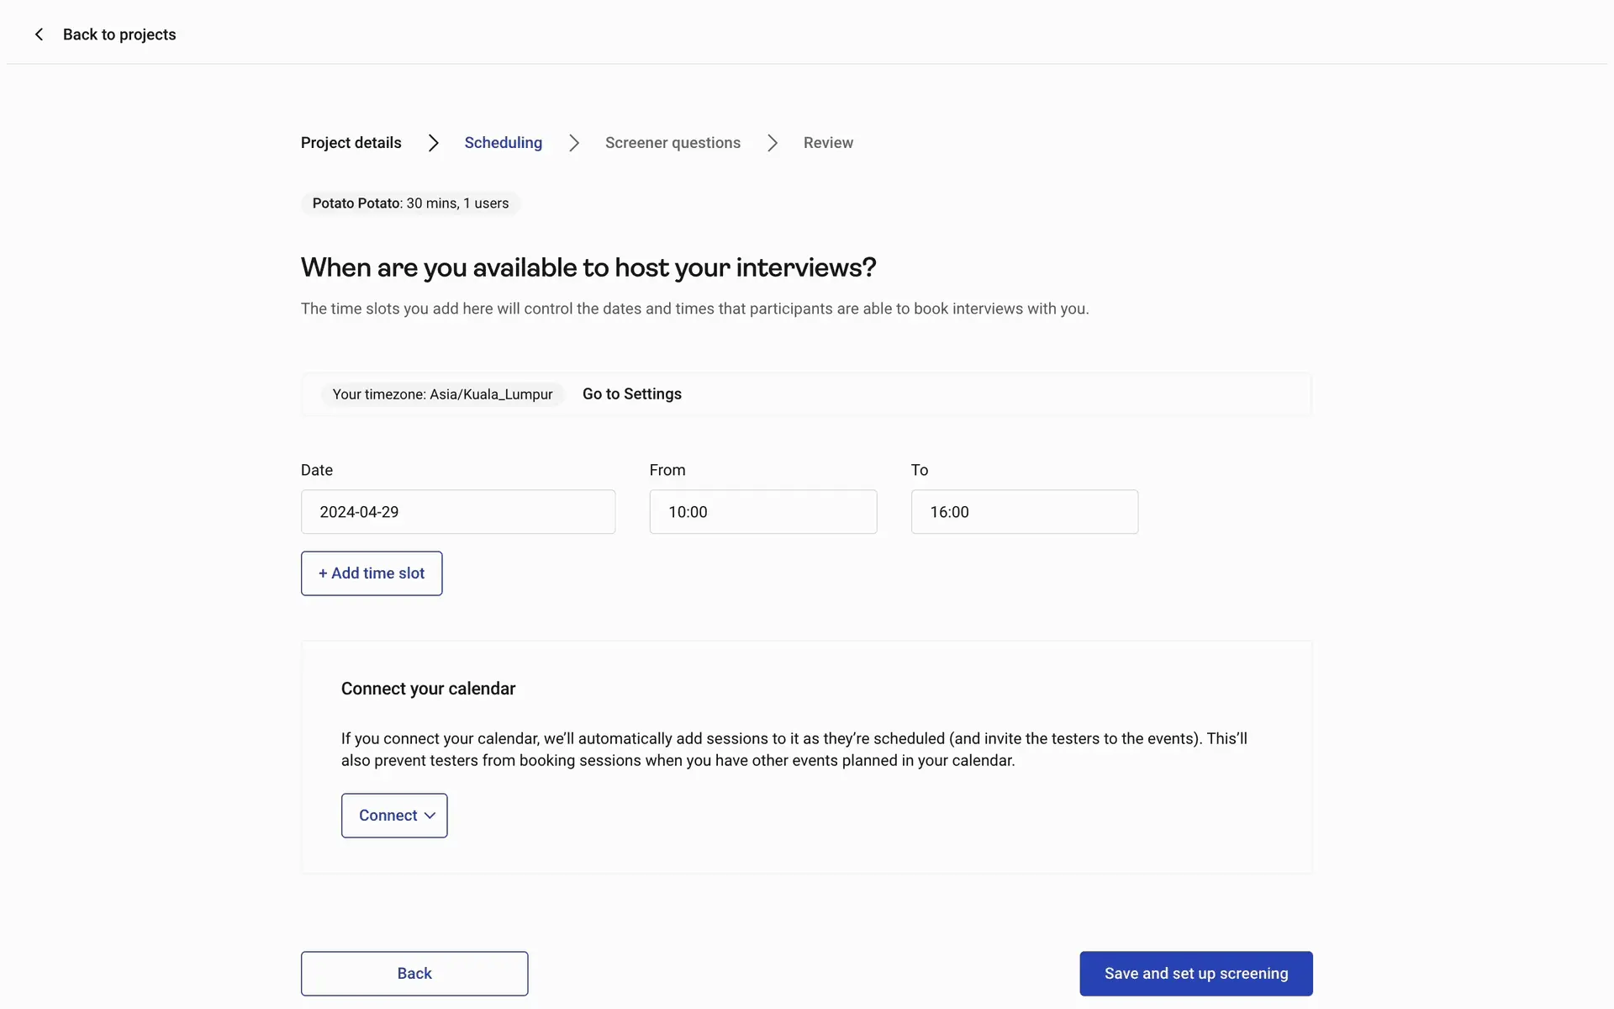Click the To time field
Screen dimensions: 1614x1009
tap(1024, 512)
